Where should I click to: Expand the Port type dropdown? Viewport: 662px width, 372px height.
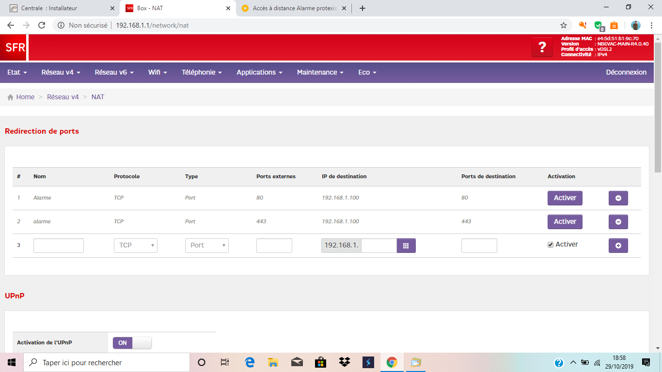(x=206, y=246)
